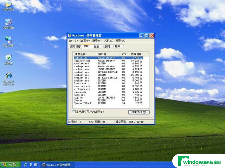Select the spoolsv.exe process row
This screenshot has height=168, width=225.
click(x=108, y=64)
